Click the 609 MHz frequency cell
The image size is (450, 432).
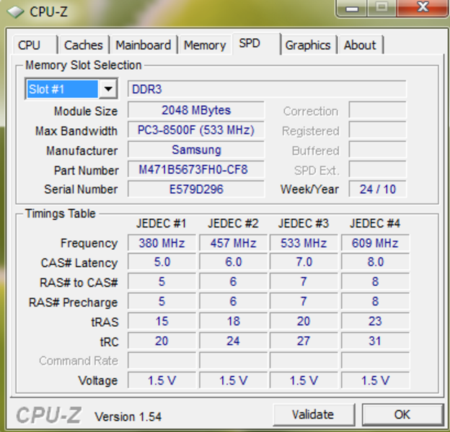pos(375,243)
